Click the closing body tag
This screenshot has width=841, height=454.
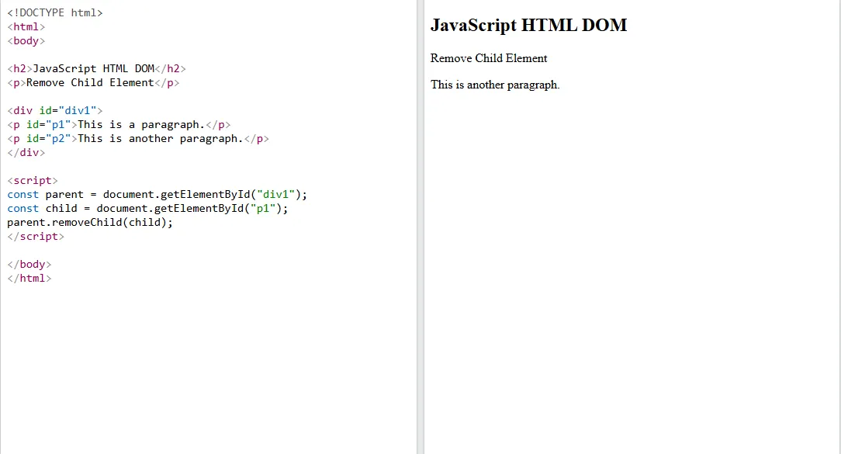(x=29, y=265)
